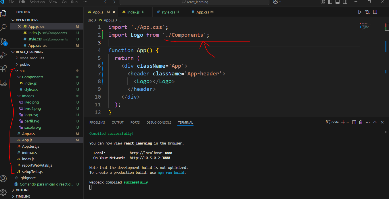
Task: Open the Edit menu
Action: 22,2
